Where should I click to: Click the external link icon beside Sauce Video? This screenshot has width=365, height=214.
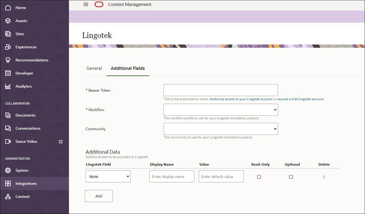(61, 141)
